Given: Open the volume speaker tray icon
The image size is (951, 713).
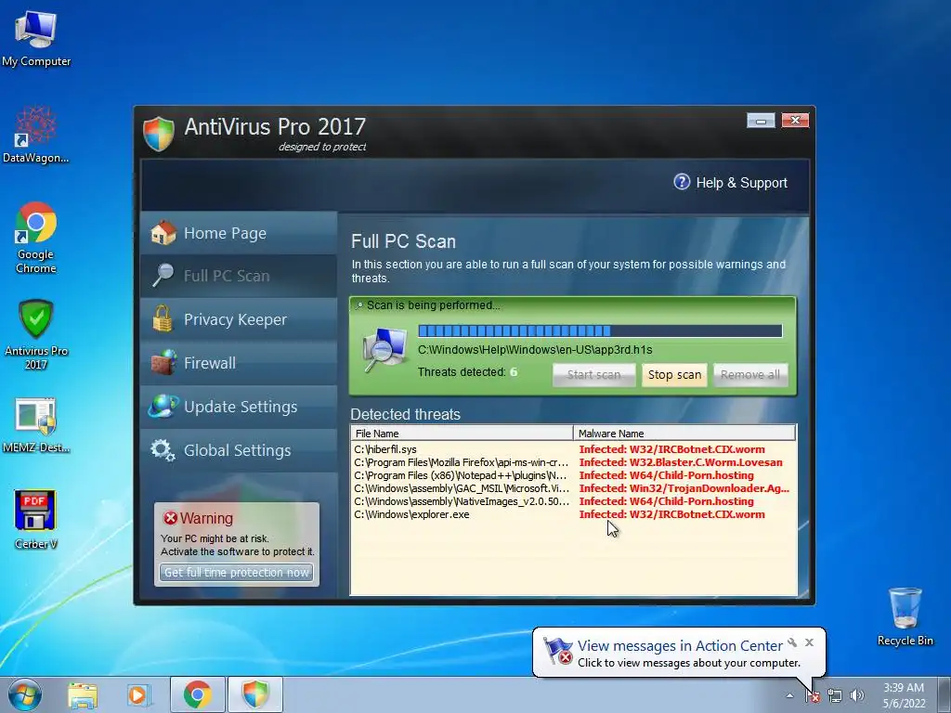Looking at the screenshot, I should (857, 695).
